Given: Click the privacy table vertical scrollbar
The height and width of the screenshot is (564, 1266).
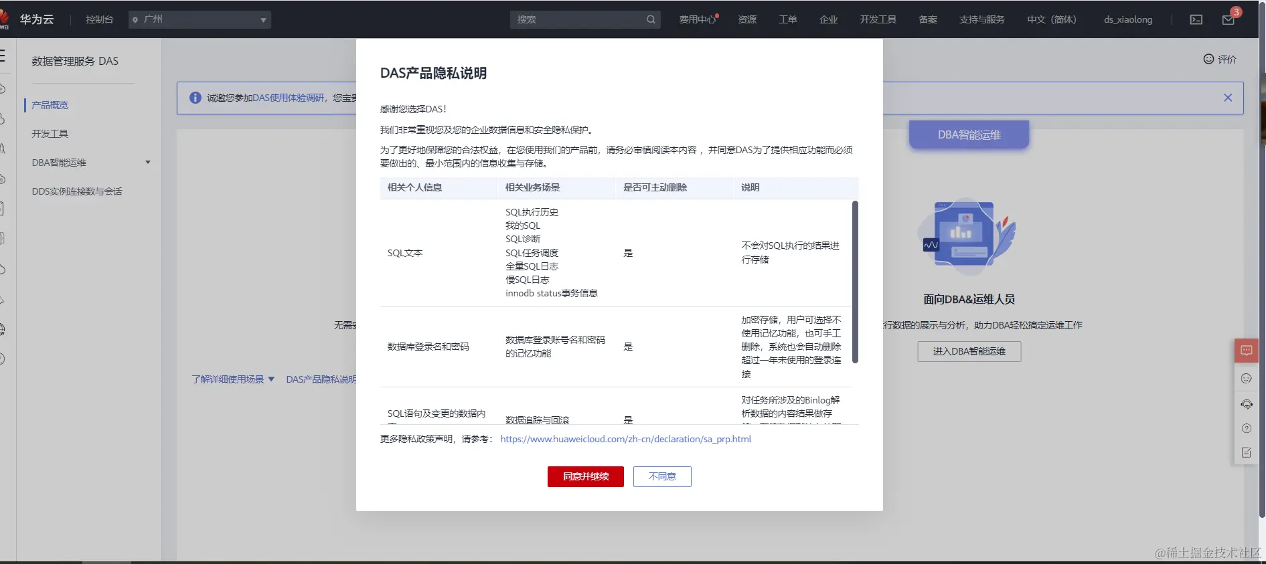Looking at the screenshot, I should point(855,282).
